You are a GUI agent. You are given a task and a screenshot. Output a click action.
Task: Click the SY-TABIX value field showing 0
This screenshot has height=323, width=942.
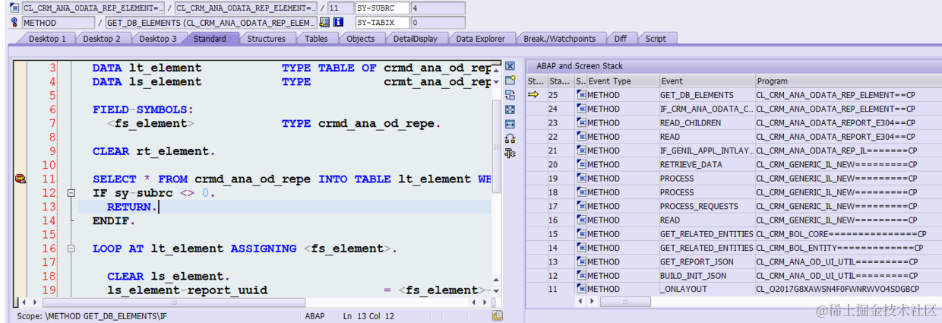coord(438,23)
